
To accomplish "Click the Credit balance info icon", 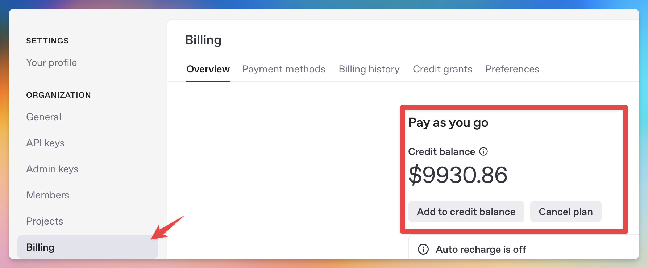I will (483, 151).
